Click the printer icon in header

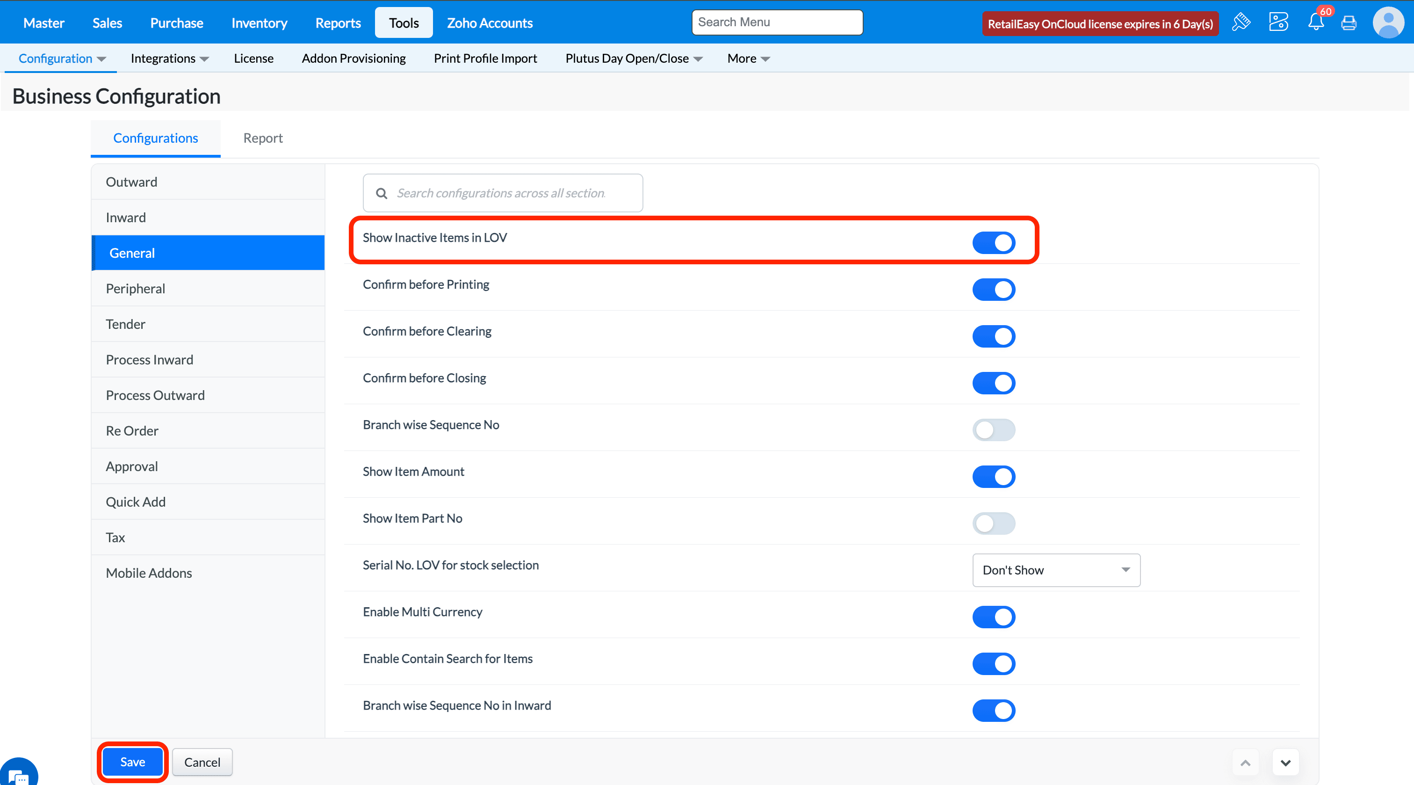(1349, 22)
